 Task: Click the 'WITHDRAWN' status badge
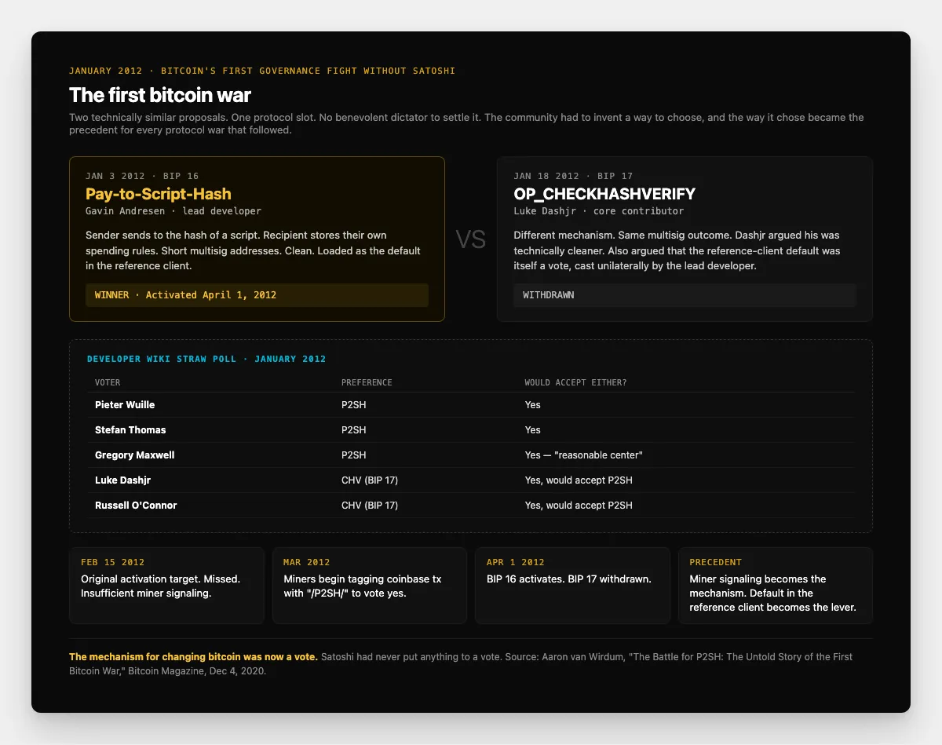tap(685, 295)
